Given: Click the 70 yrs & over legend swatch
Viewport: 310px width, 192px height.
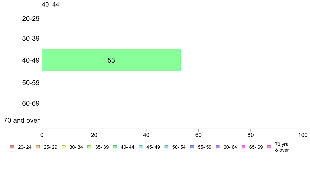Looking at the screenshot, I should point(269,147).
